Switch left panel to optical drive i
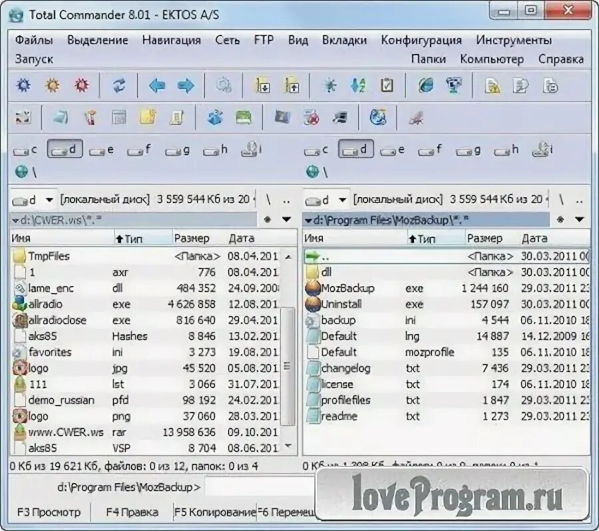Screen dimensions: 599x531 252,149
